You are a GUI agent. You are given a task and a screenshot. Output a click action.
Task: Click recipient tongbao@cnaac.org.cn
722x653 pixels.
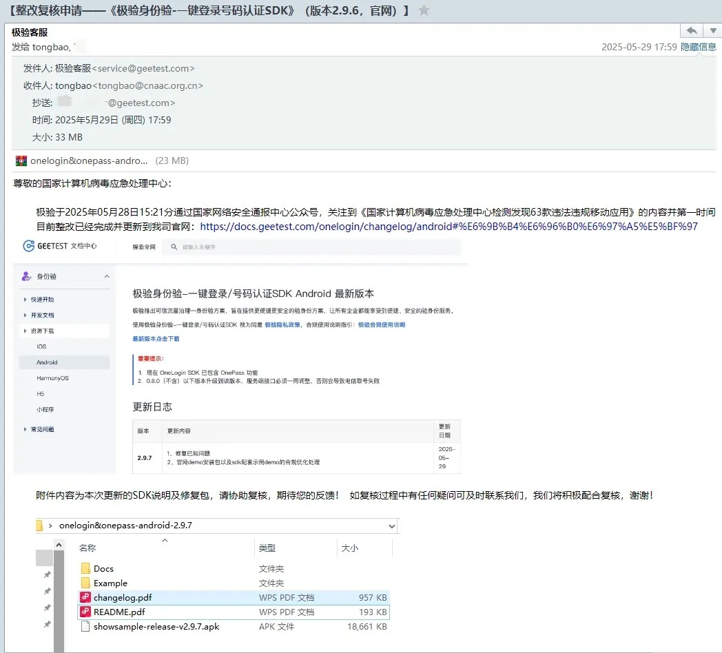pos(148,85)
